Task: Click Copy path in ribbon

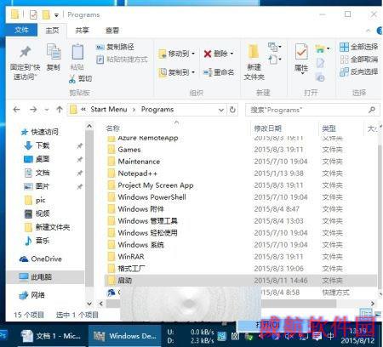Action: click(x=115, y=47)
